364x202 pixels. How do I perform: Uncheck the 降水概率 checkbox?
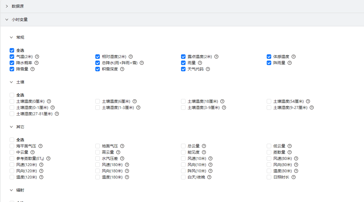pyautogui.click(x=12, y=63)
